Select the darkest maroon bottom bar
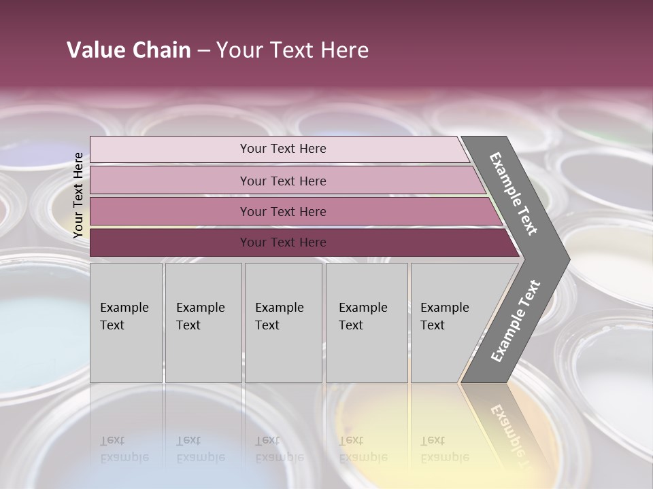The image size is (653, 489). pos(282,242)
